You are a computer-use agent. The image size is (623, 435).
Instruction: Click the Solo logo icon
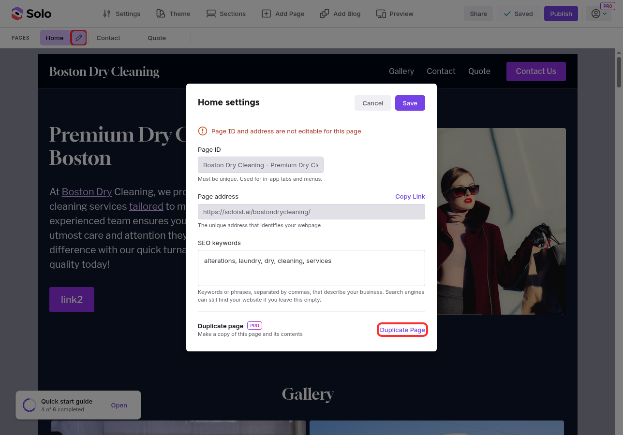click(17, 14)
